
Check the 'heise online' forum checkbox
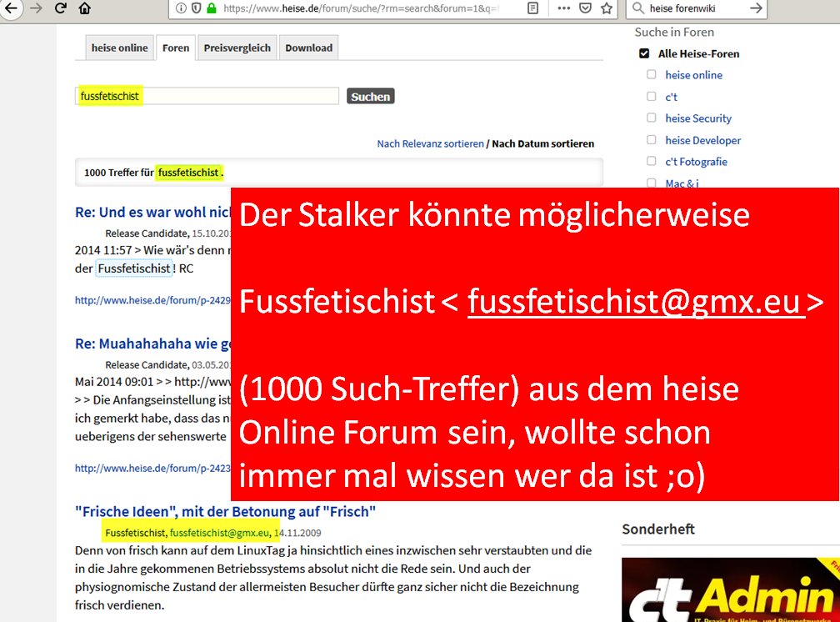651,74
